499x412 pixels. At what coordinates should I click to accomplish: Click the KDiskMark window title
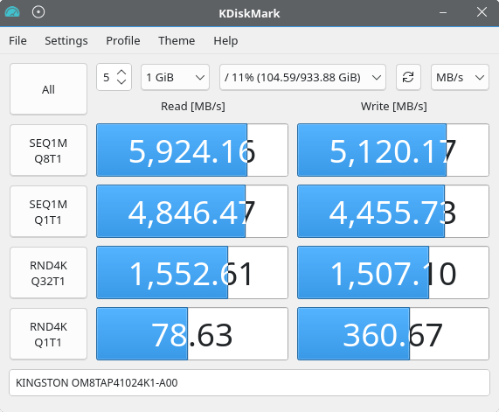tap(249, 13)
